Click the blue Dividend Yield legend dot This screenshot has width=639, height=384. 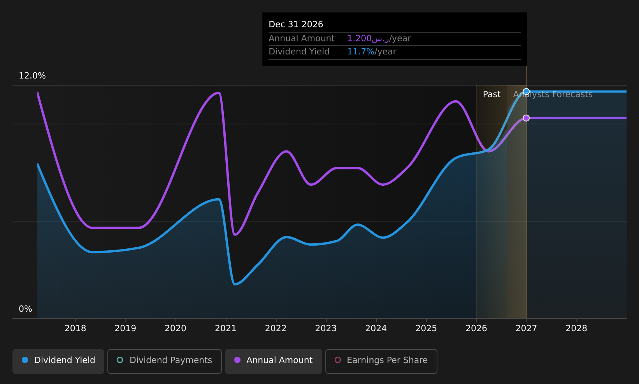coord(25,360)
